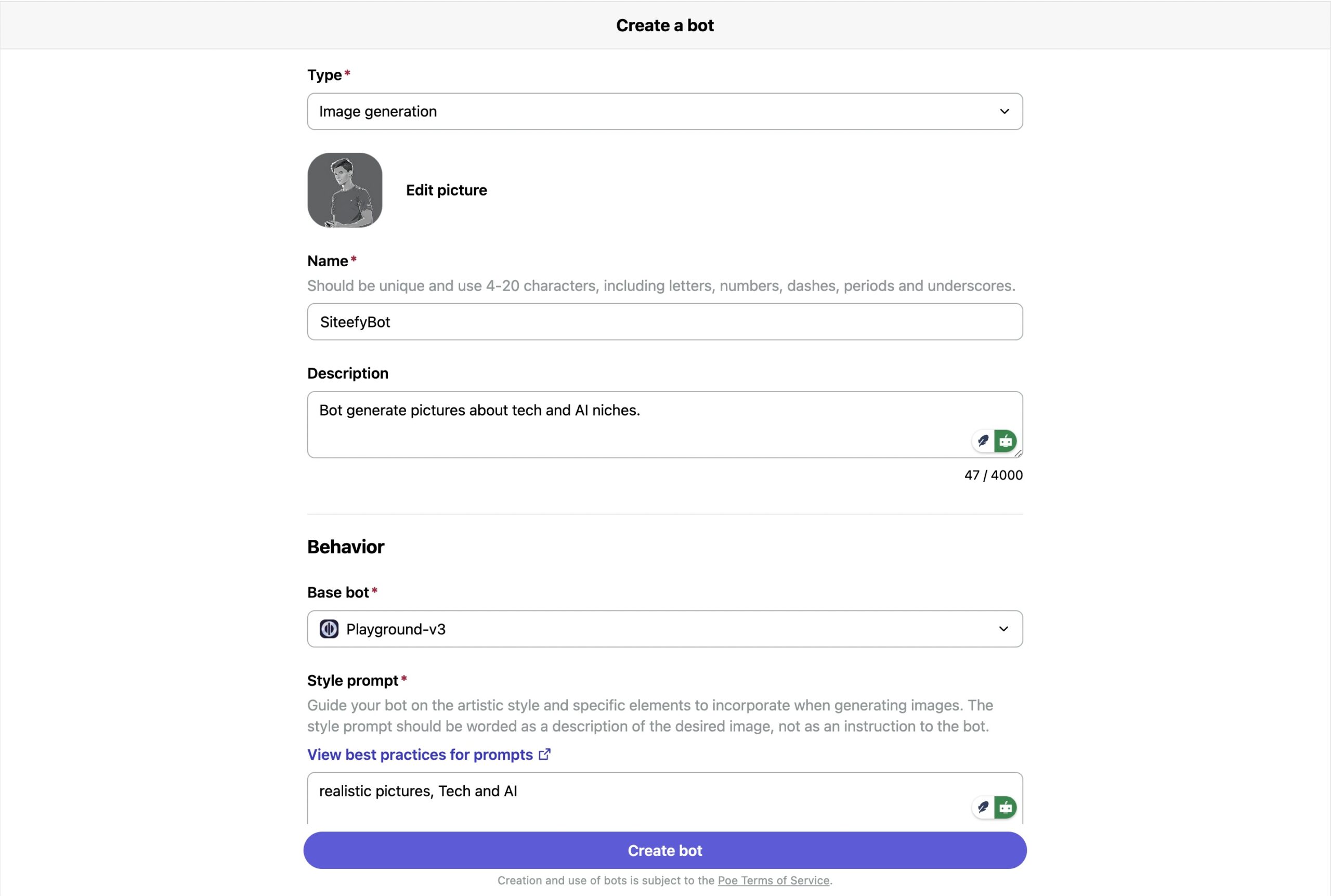This screenshot has width=1331, height=896.
Task: Open the Base bot dropdown
Action: tap(664, 629)
